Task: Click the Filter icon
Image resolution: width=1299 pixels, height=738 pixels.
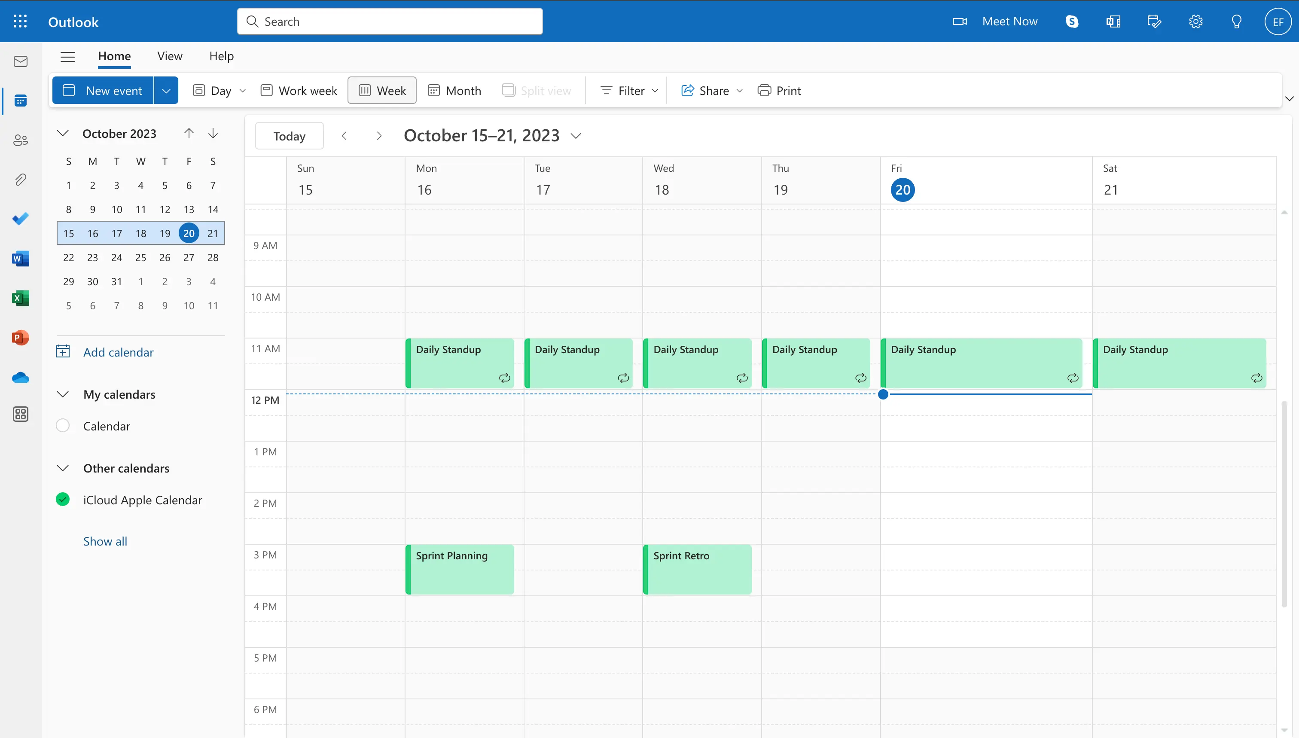Action: (x=607, y=90)
